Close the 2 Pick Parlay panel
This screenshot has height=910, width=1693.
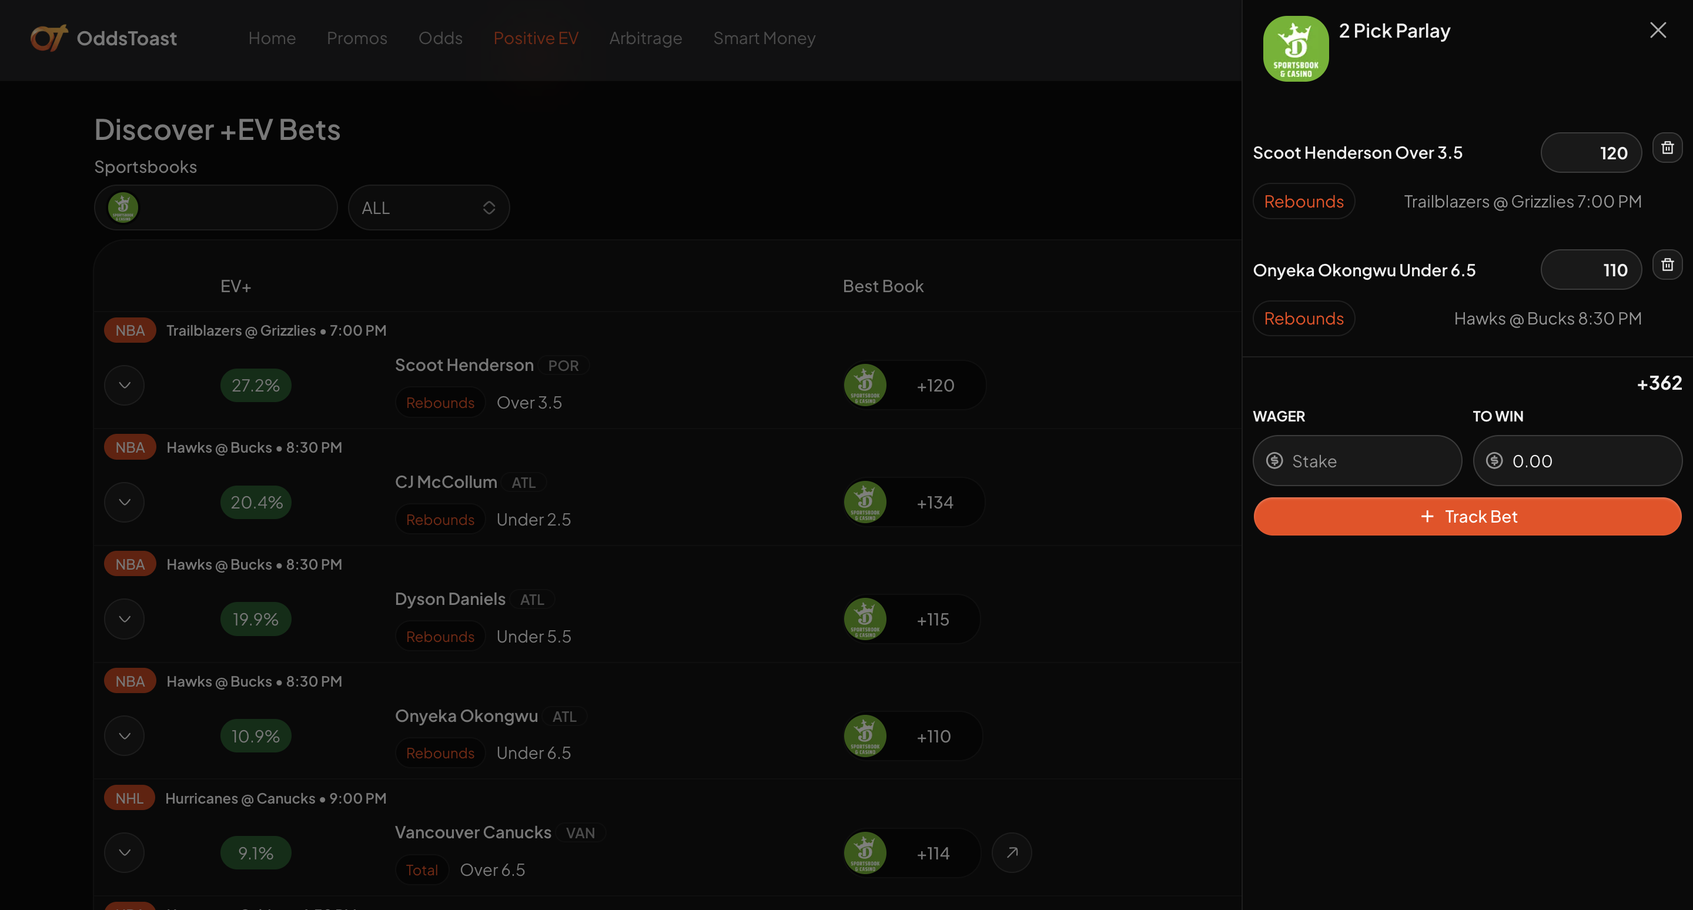pos(1657,30)
